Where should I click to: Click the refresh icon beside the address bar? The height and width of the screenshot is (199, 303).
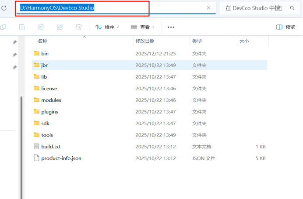tap(4, 8)
